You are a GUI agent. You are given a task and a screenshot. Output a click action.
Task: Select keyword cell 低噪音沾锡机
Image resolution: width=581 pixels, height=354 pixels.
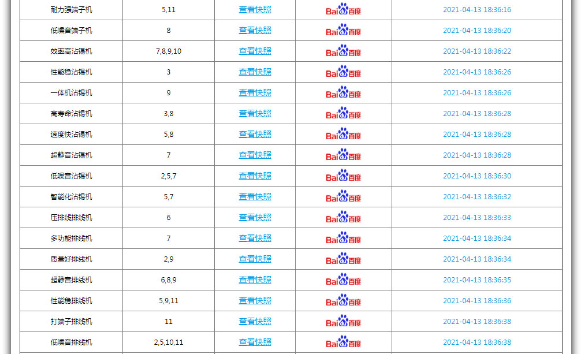point(71,176)
